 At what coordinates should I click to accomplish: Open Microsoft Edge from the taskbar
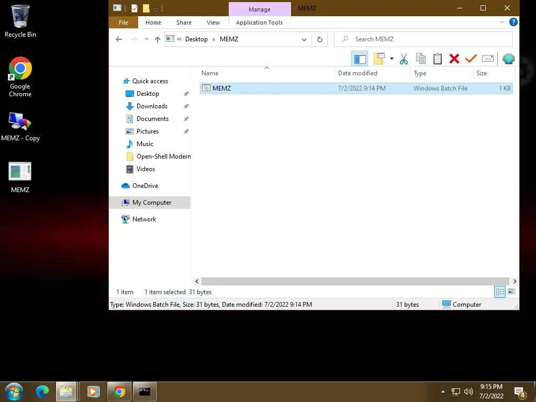pos(42,392)
